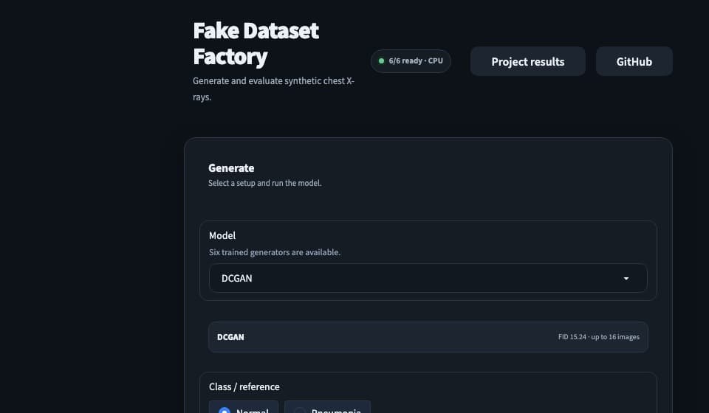Click the Generate section heading
This screenshot has height=413, width=709.
point(231,168)
